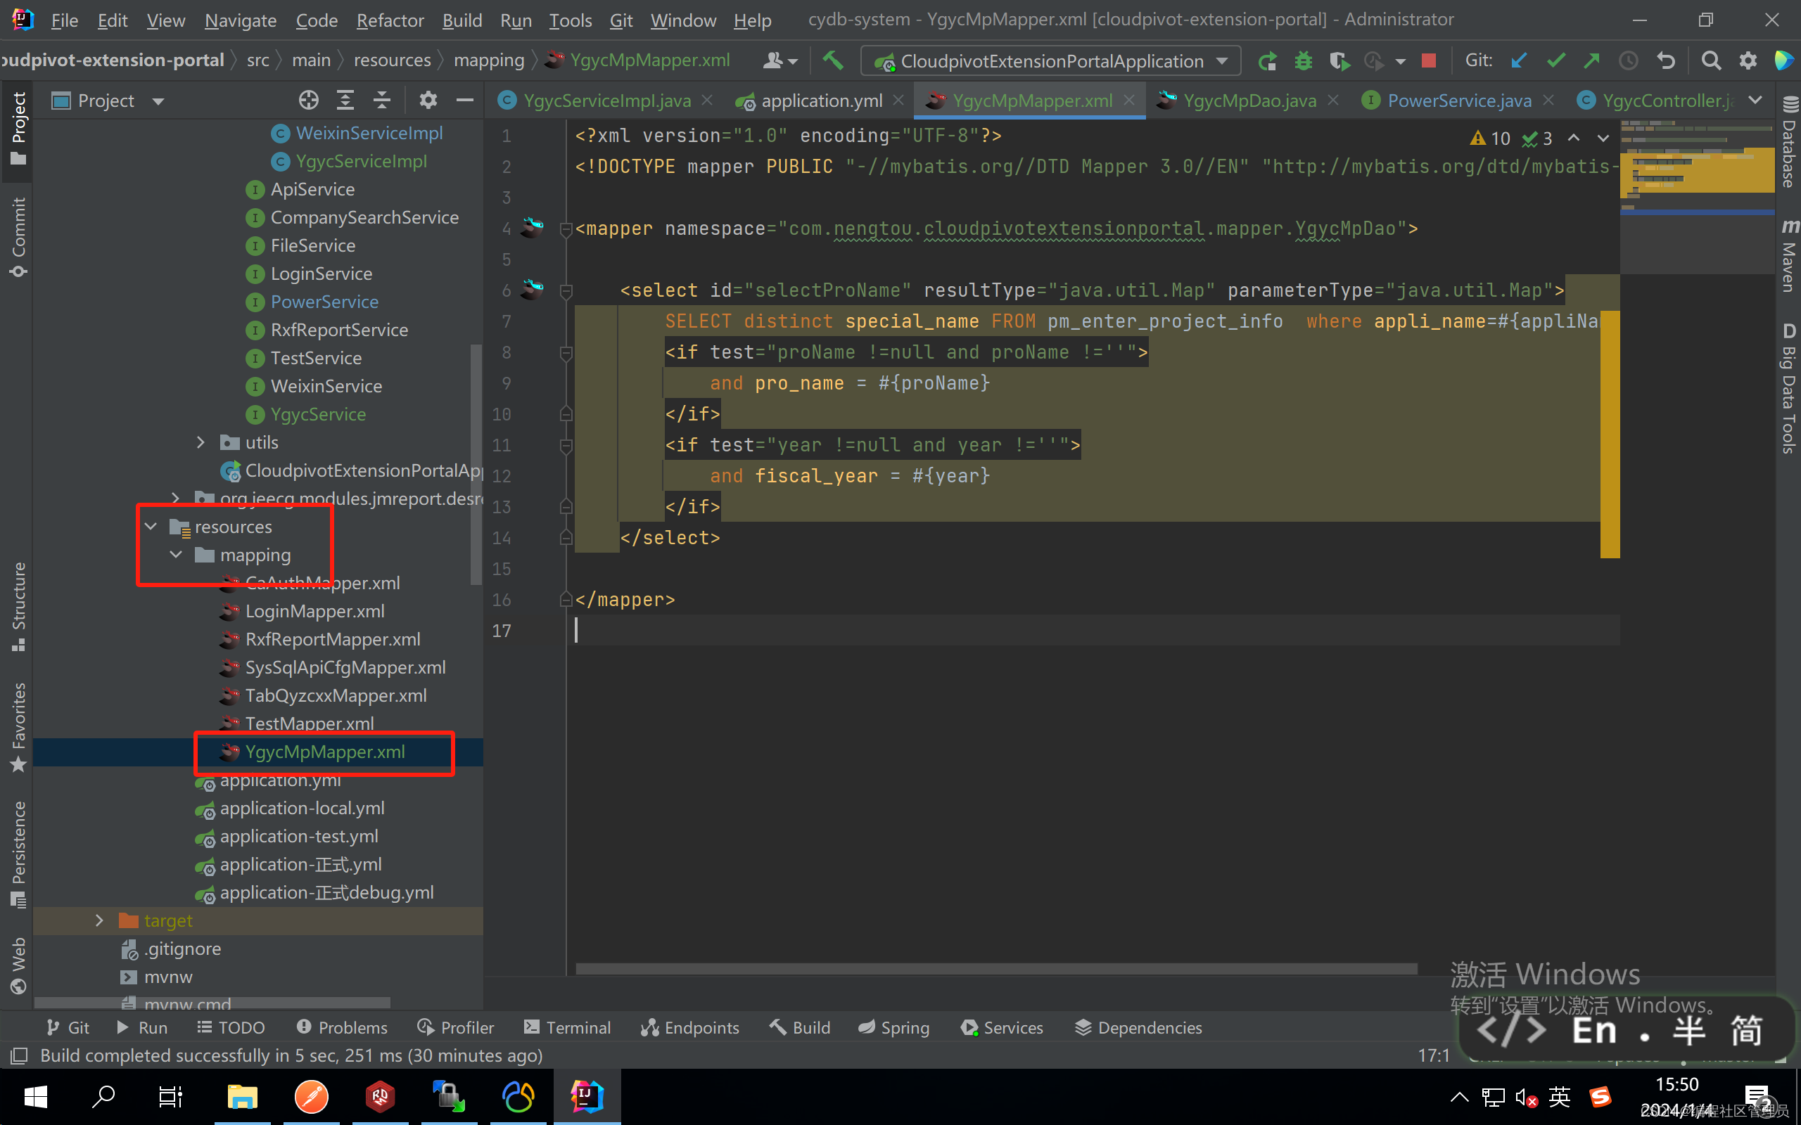Image resolution: width=1801 pixels, height=1125 pixels.
Task: Update project from Git
Action: [x=1518, y=61]
